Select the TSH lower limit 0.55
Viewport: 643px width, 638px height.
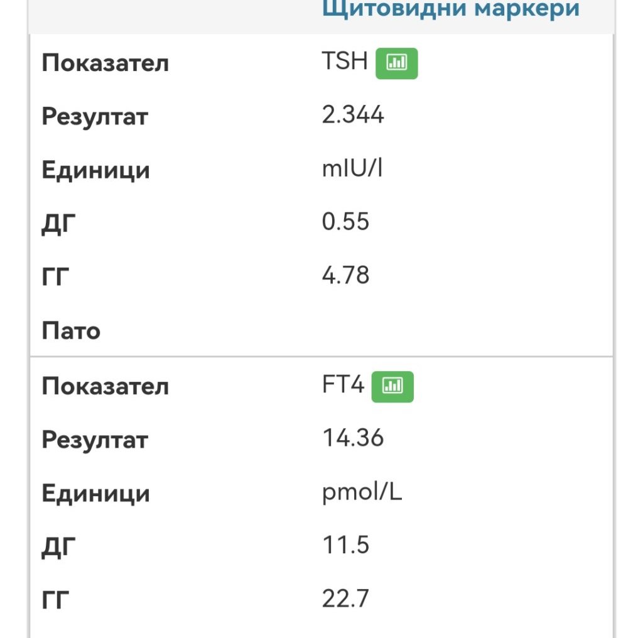click(345, 222)
